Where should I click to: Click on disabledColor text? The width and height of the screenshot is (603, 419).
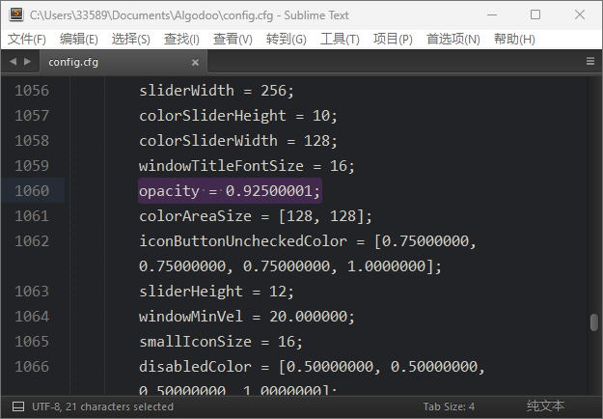pos(195,367)
